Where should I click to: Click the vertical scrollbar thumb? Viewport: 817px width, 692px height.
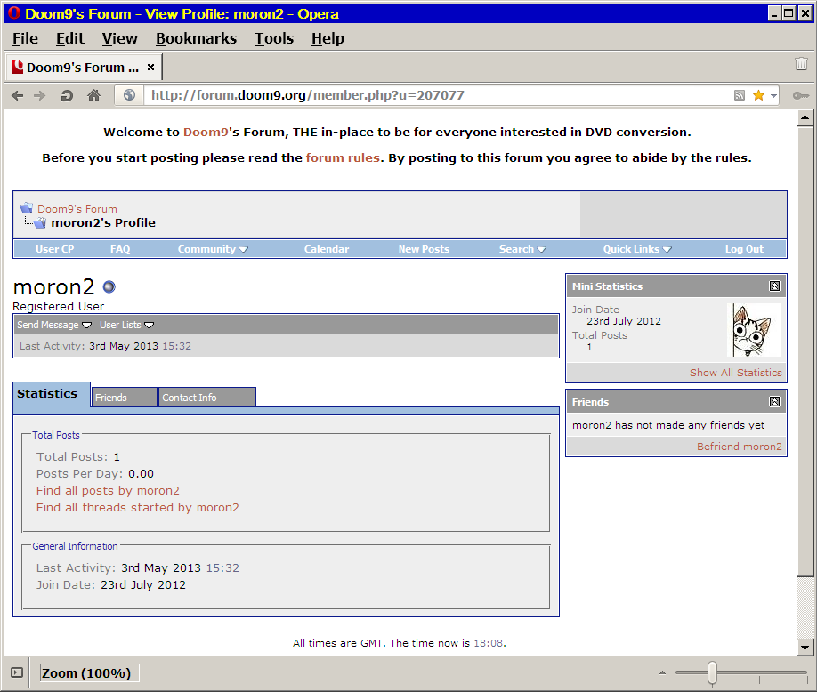click(805, 351)
